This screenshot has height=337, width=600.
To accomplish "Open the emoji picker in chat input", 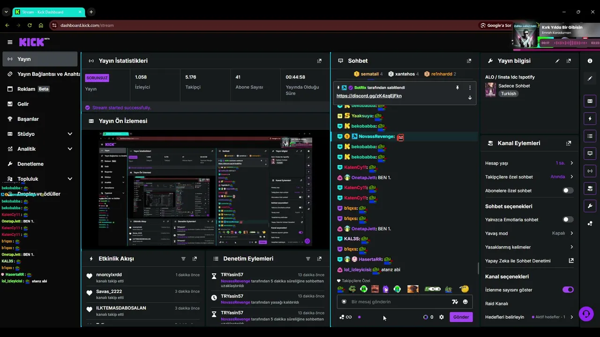I will (465, 302).
